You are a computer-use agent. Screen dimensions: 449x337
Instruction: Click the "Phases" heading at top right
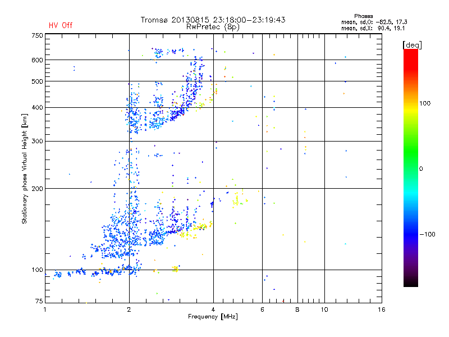tap(363, 16)
